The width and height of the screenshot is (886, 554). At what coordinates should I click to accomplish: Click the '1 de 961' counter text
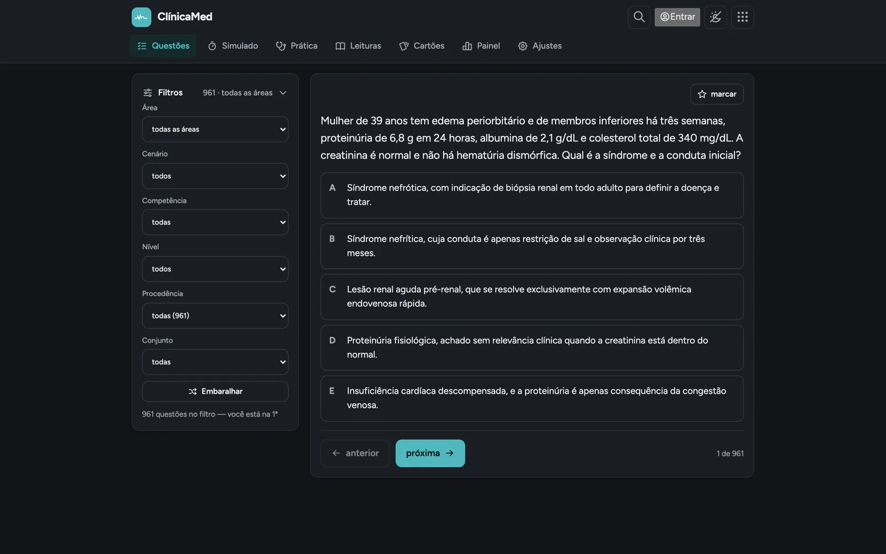pyautogui.click(x=730, y=454)
